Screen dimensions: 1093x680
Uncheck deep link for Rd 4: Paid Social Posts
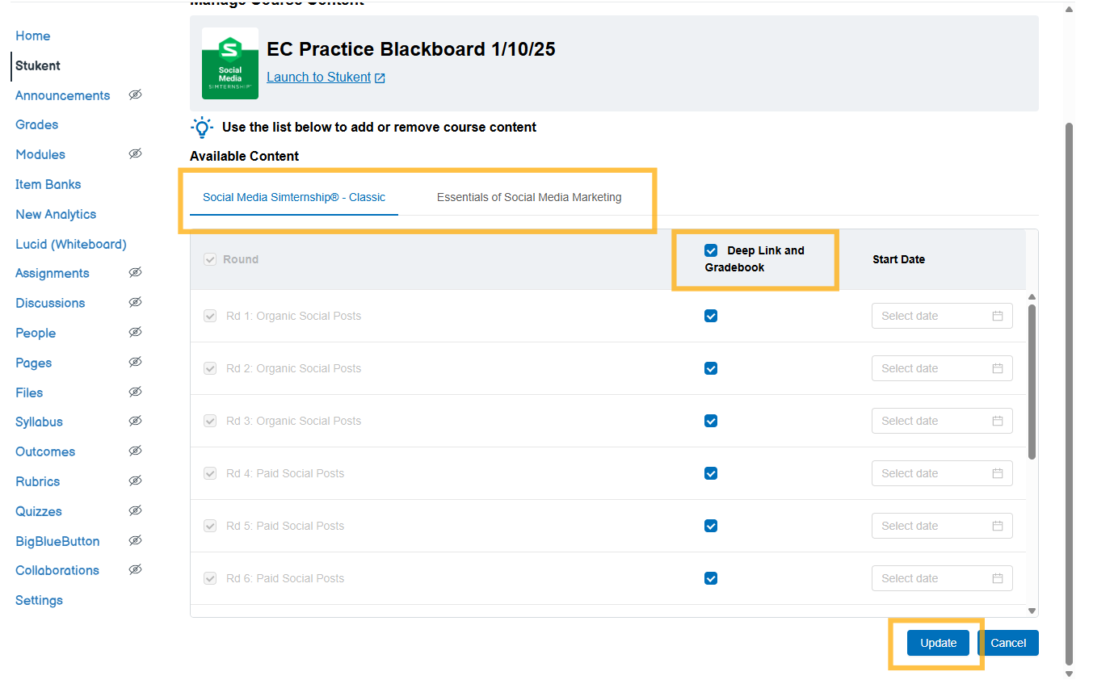(x=711, y=473)
